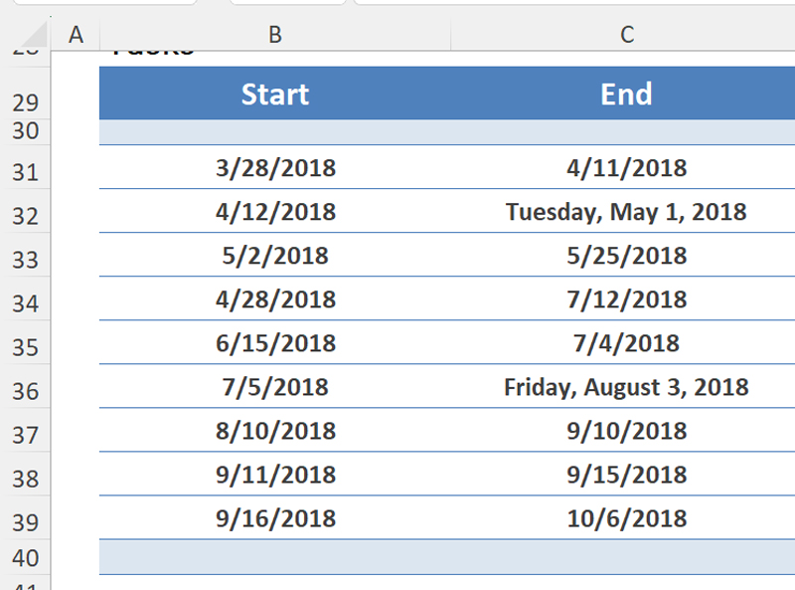Image resolution: width=795 pixels, height=590 pixels.
Task: Select column header A
Action: 76,33
